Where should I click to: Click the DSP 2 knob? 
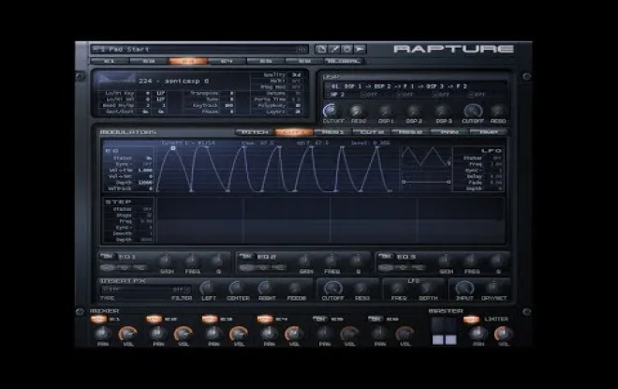(x=414, y=112)
